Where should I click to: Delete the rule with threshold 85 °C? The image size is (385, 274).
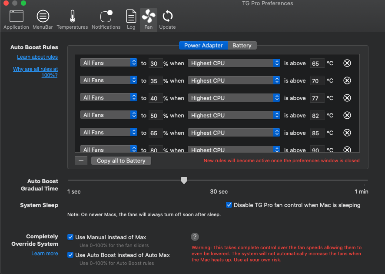click(347, 133)
